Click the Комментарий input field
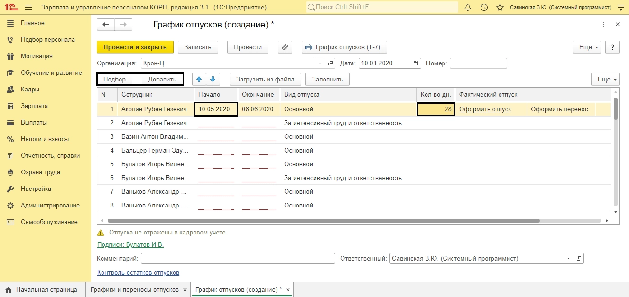 238,259
